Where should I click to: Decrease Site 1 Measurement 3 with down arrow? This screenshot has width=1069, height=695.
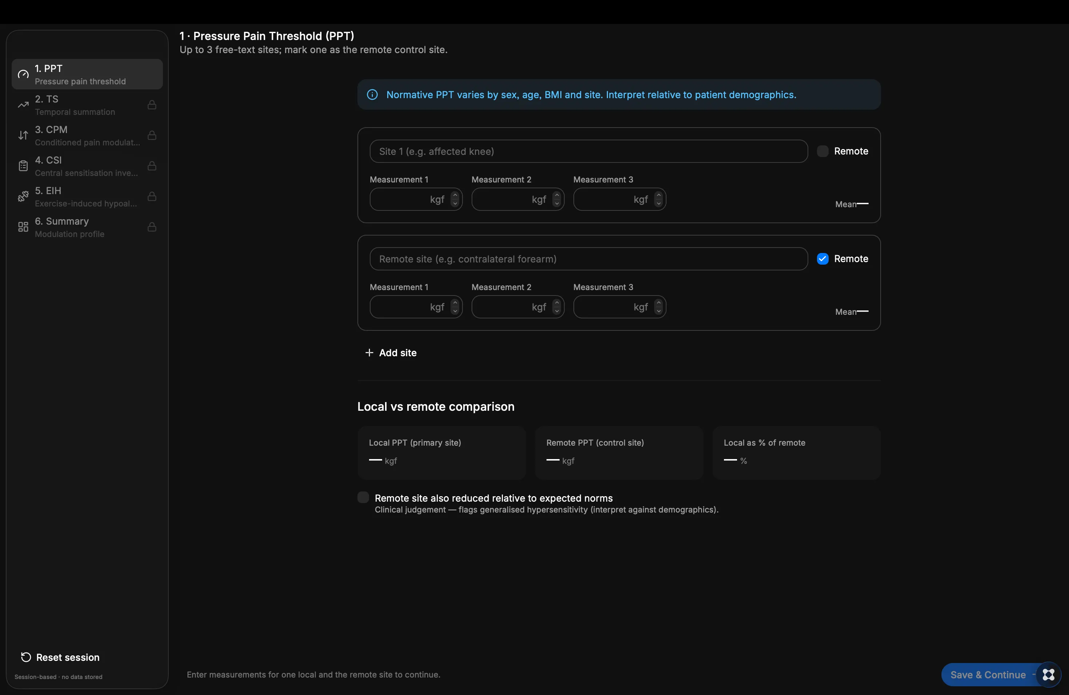(x=658, y=204)
